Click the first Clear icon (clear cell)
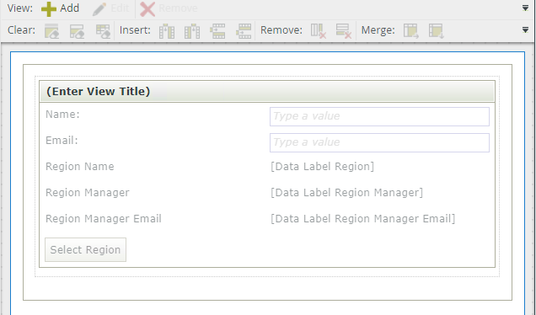This screenshot has height=315, width=536. click(x=51, y=31)
